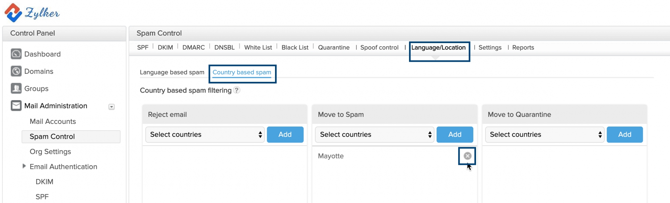This screenshot has height=203, width=670.
Task: Switch to Language based spam tab
Action: 172,72
